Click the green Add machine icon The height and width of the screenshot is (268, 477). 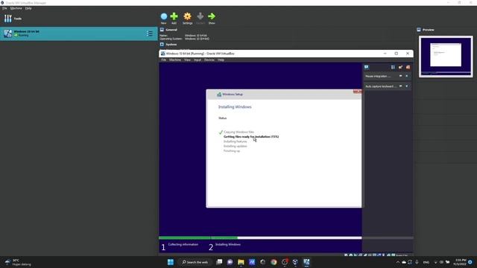174,16
